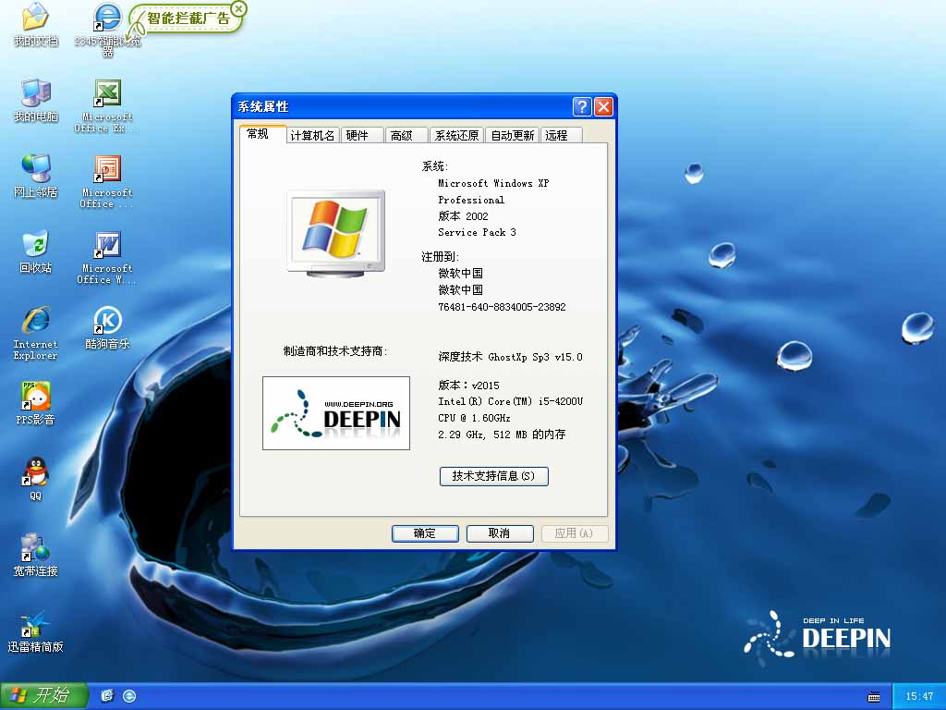This screenshot has width=946, height=710.
Task: Switch to the 高级 tab
Action: coord(406,135)
